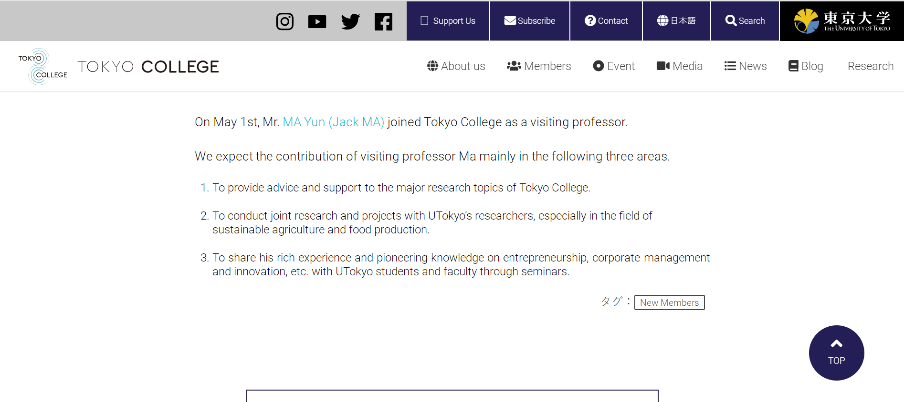904x402 pixels.
Task: Expand the Members menu
Action: tap(539, 66)
